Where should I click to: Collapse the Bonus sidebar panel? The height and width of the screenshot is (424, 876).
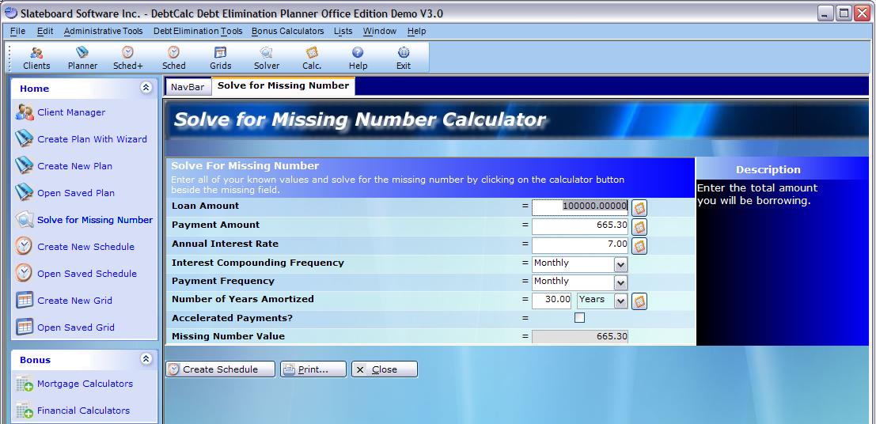tap(146, 359)
